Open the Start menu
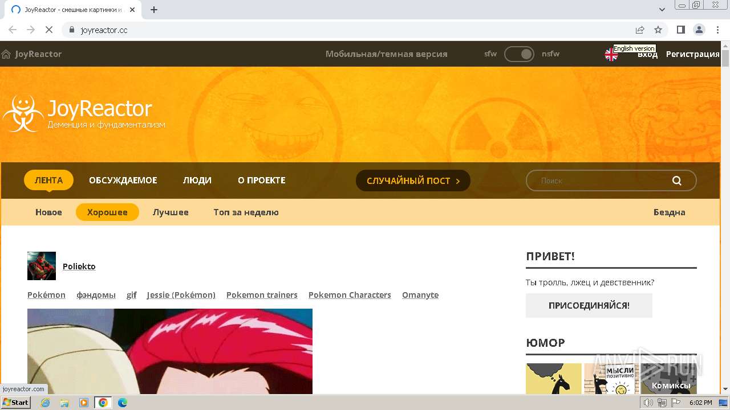Screen dimensions: 730x410 (x=16, y=403)
